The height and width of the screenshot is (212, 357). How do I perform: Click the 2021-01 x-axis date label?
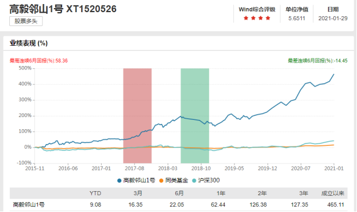click(334, 169)
